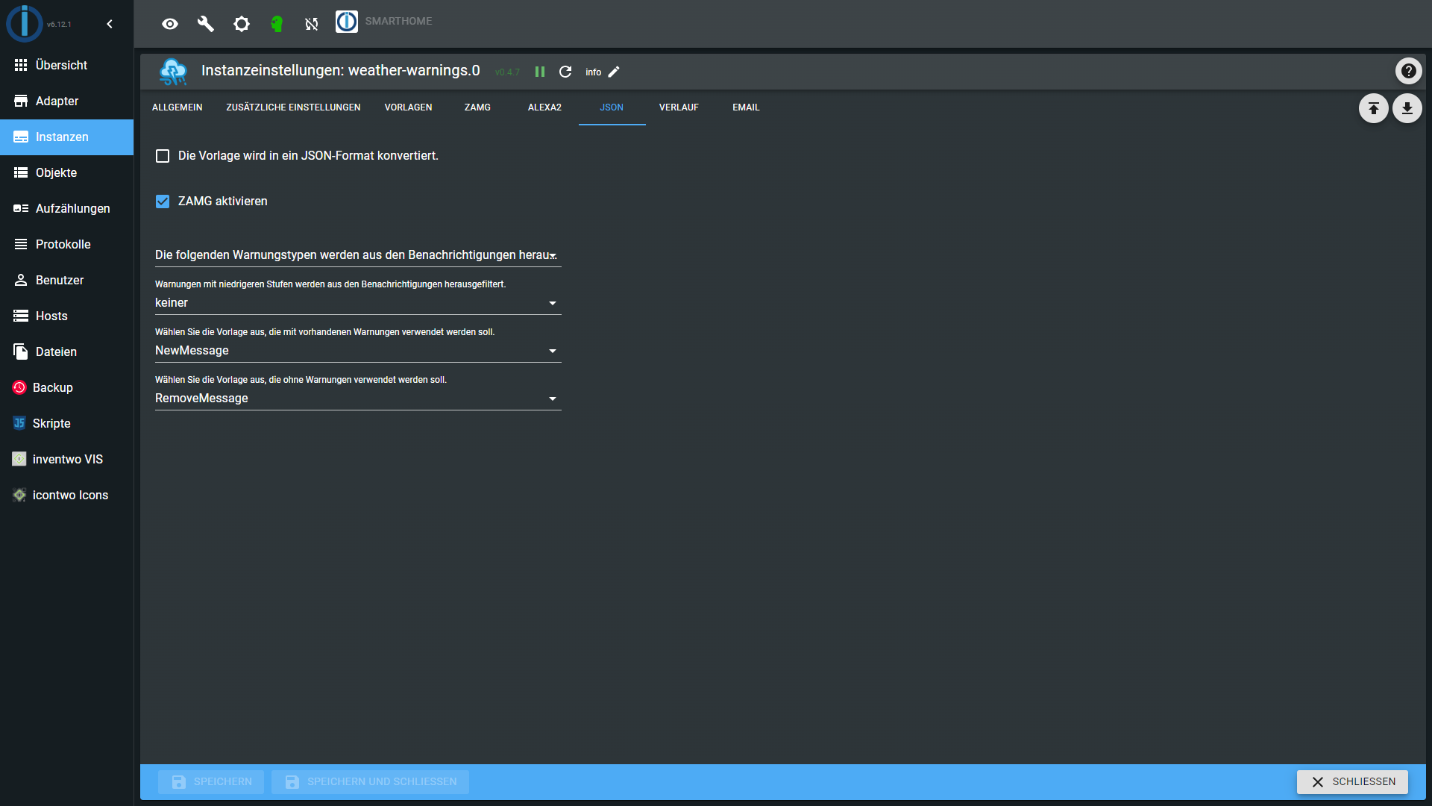Enable JSON-Format conversion checkbox
Image resolution: width=1432 pixels, height=806 pixels.
coord(163,156)
